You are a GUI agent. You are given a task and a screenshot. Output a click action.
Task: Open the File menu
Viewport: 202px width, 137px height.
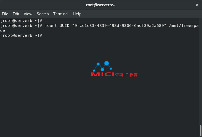5,14
